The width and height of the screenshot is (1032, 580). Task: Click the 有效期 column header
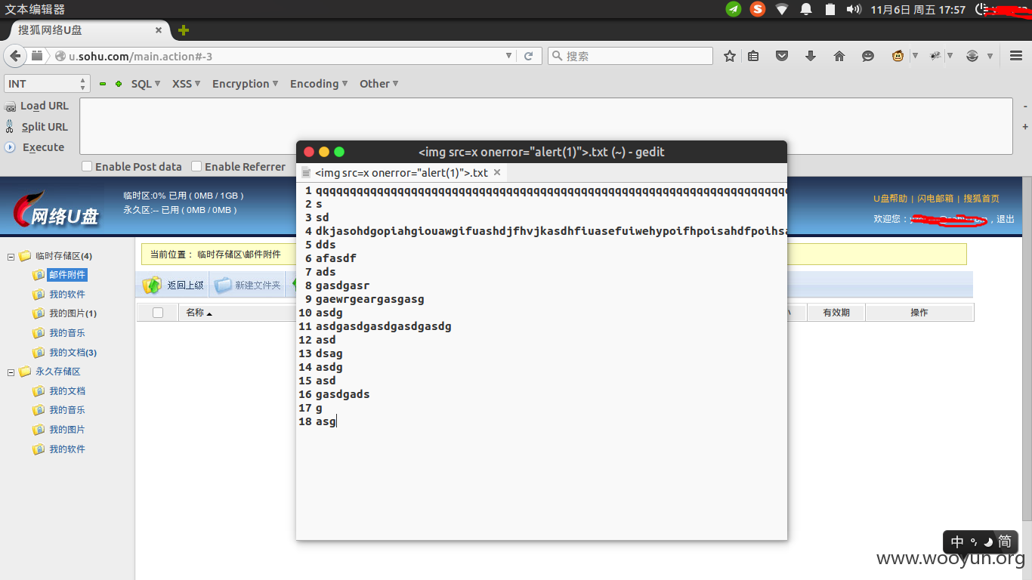[x=836, y=313]
